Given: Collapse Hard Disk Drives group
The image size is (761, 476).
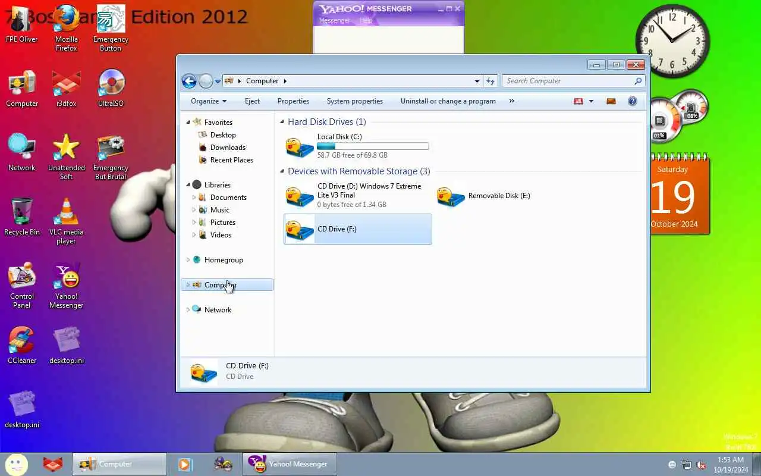Looking at the screenshot, I should tap(282, 122).
